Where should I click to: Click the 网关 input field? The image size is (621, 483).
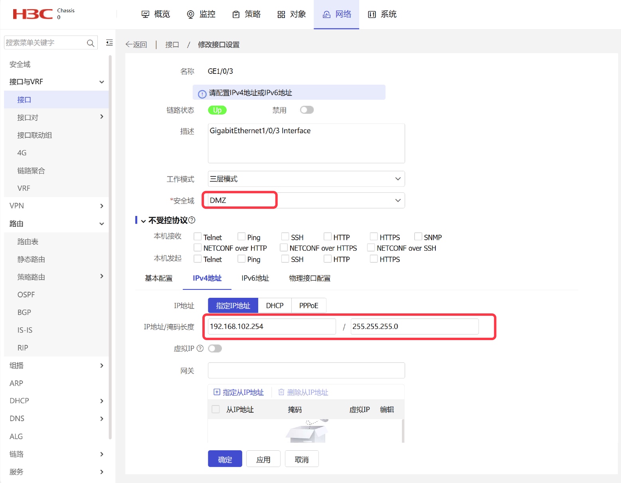pos(306,370)
